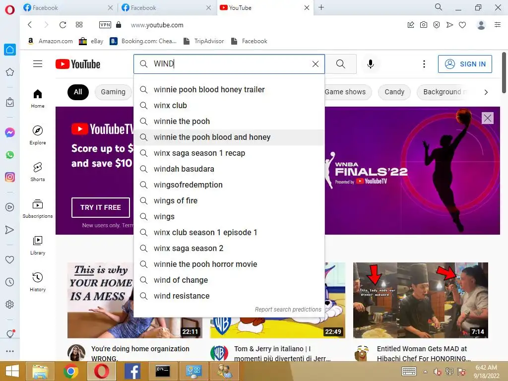
Task: Open history clock in Opera sidebar
Action: tap(10, 282)
